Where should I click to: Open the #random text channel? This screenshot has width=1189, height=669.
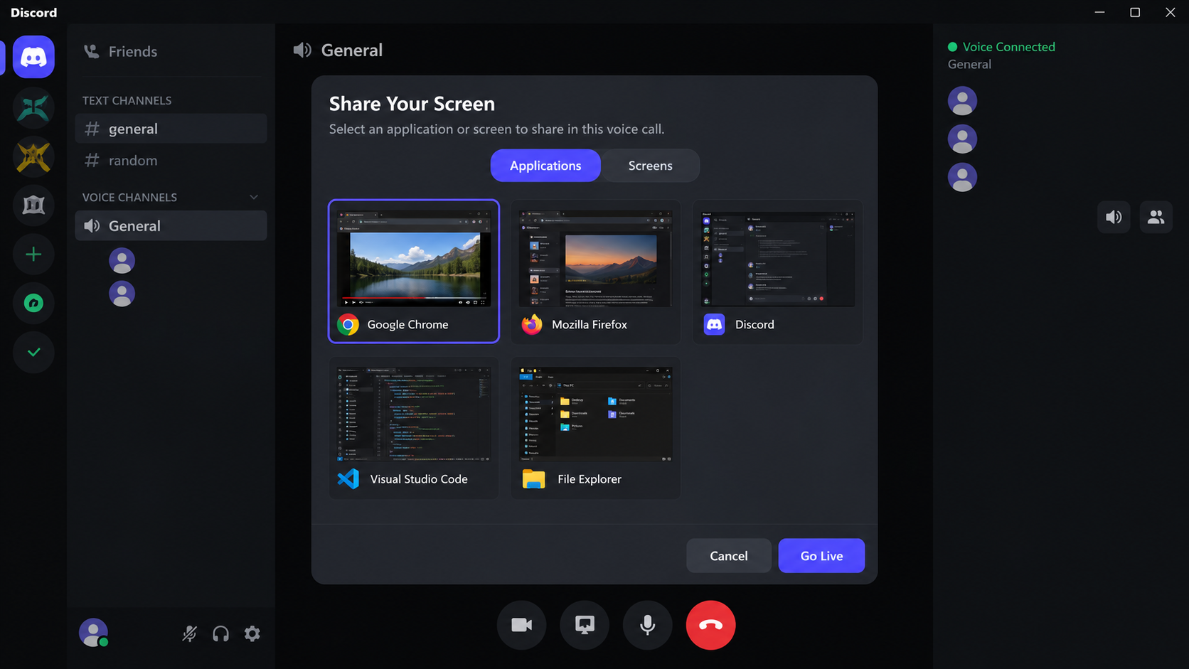click(171, 160)
